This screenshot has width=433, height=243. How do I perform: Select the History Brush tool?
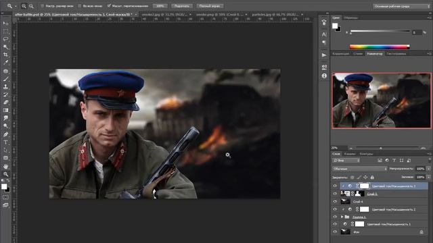[5, 94]
